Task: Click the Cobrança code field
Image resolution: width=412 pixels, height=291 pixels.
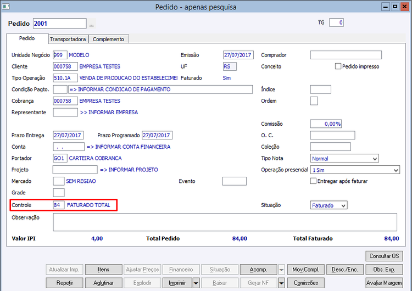Action: pos(65,101)
